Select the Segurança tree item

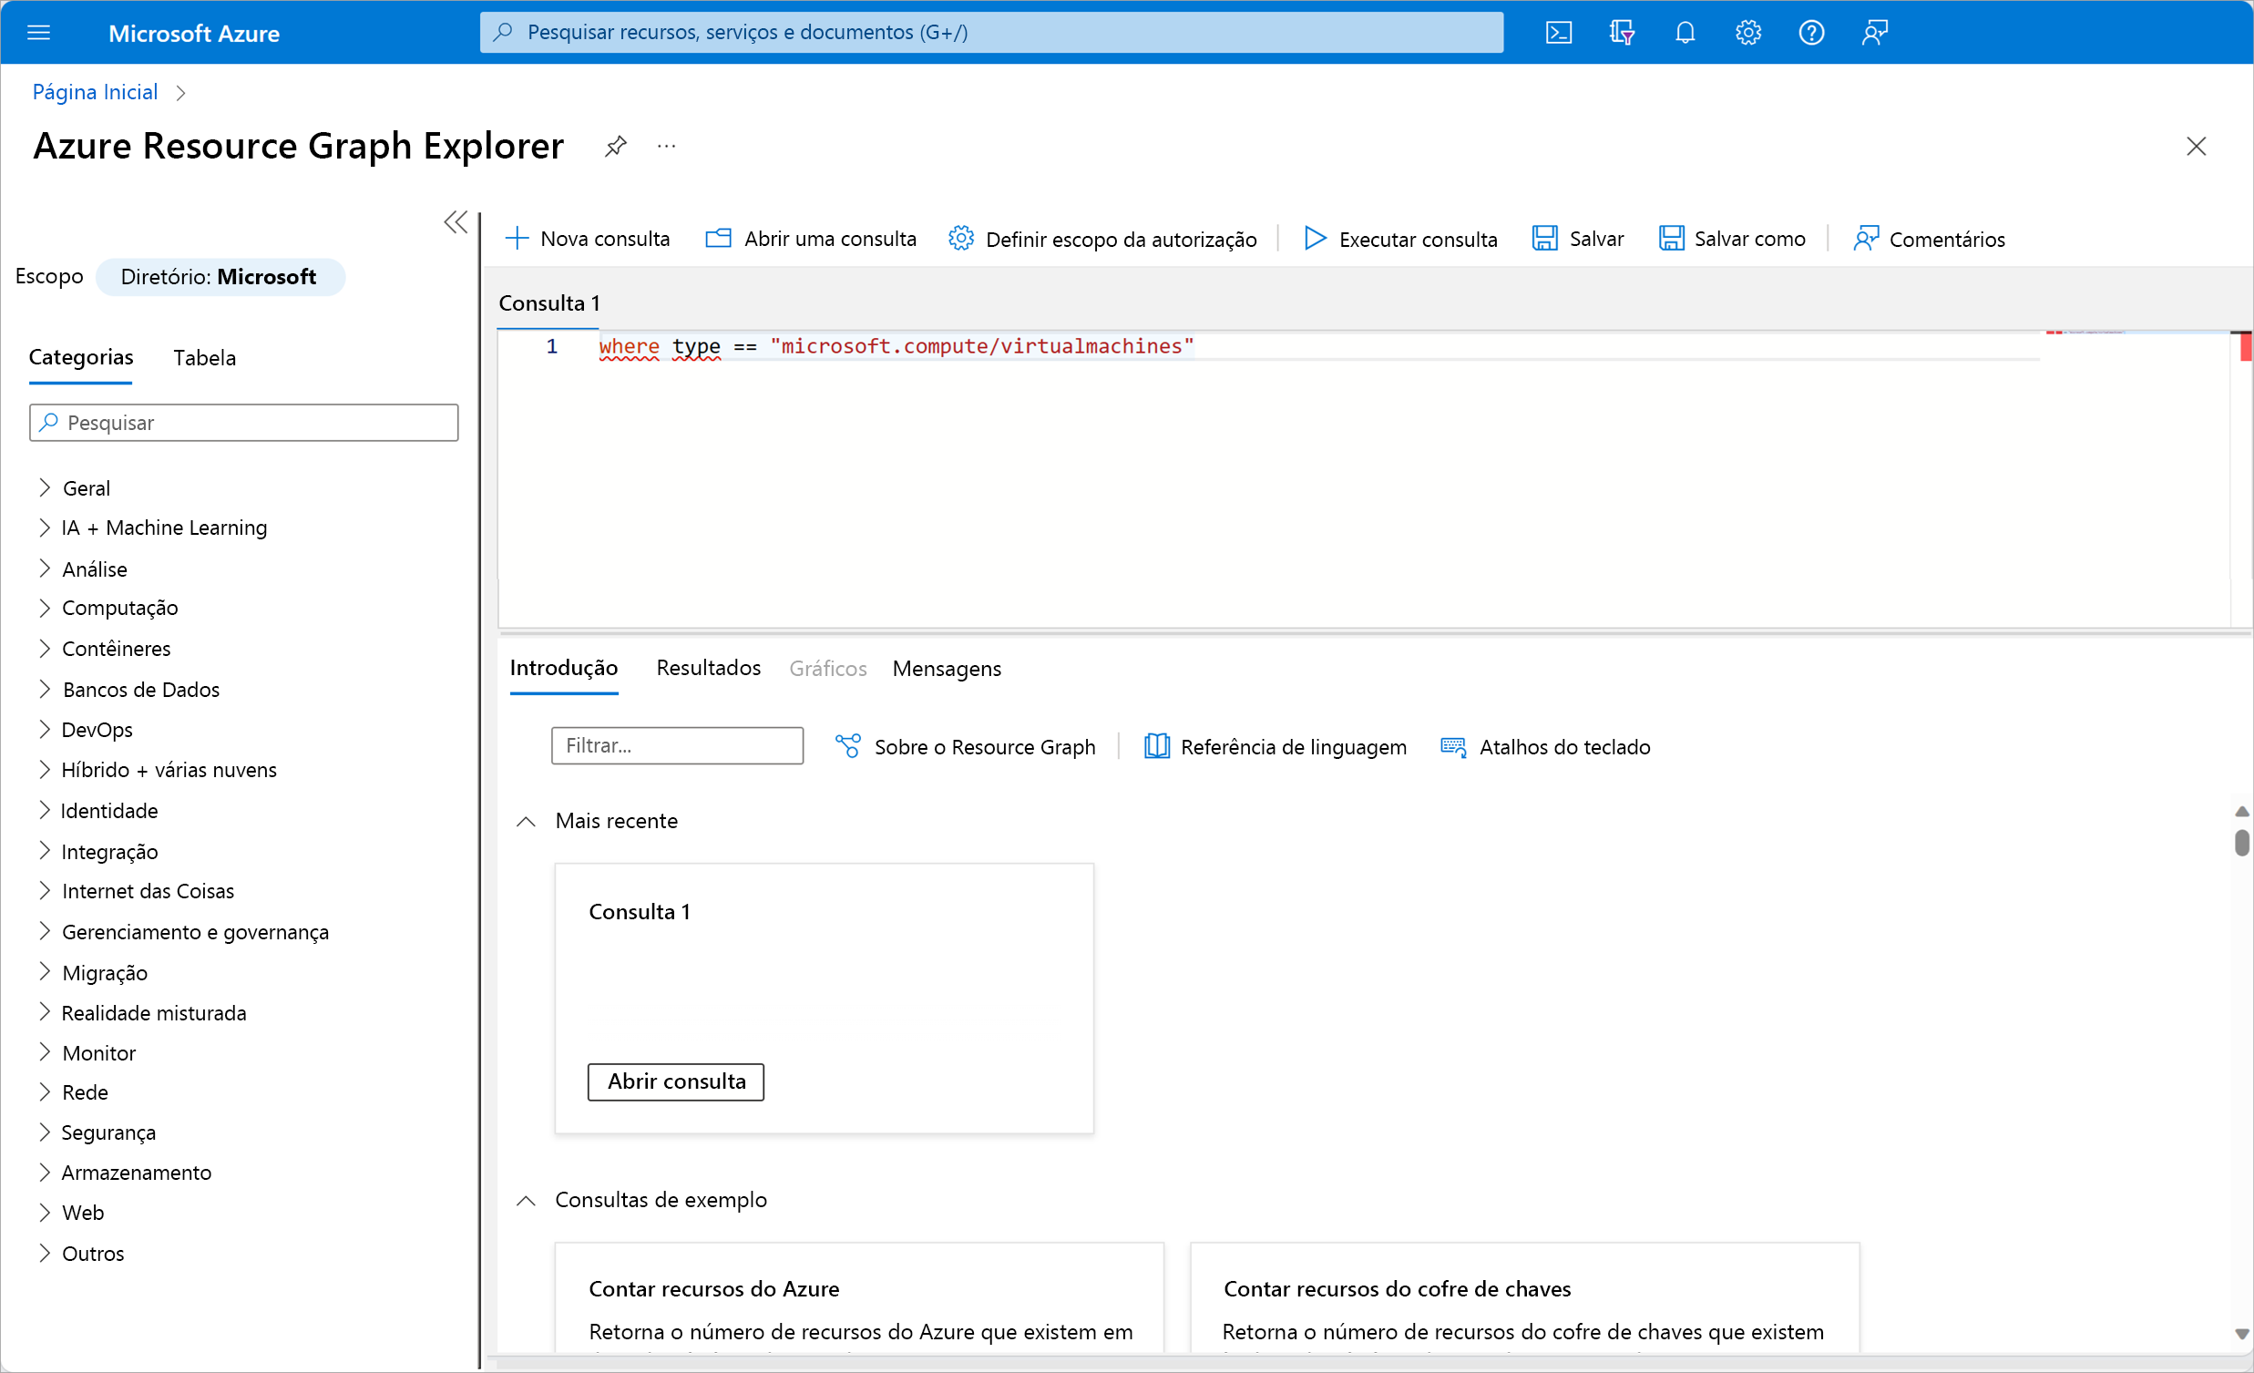click(x=108, y=1132)
